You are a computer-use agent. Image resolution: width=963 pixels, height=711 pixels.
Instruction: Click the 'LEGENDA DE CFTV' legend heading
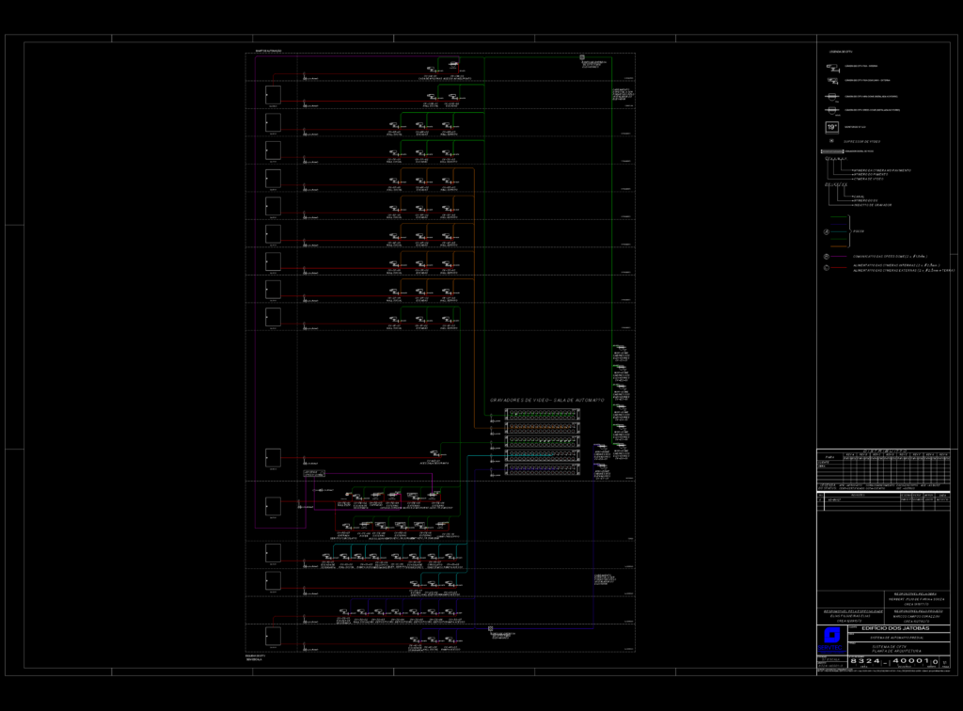point(841,52)
